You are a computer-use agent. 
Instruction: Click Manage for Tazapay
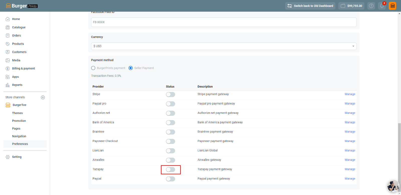coord(350,169)
